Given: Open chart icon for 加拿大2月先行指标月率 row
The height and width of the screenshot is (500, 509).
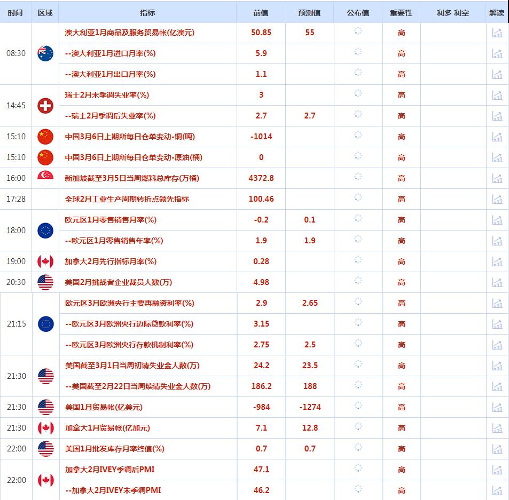Looking at the screenshot, I should coord(497,261).
